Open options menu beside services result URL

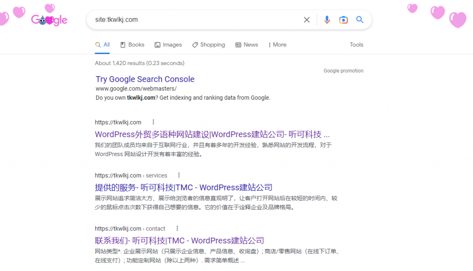179,175
